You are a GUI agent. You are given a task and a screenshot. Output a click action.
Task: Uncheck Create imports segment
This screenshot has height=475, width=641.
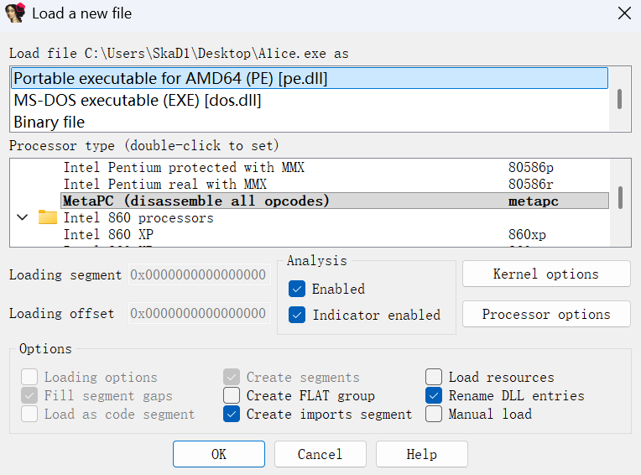coord(232,414)
